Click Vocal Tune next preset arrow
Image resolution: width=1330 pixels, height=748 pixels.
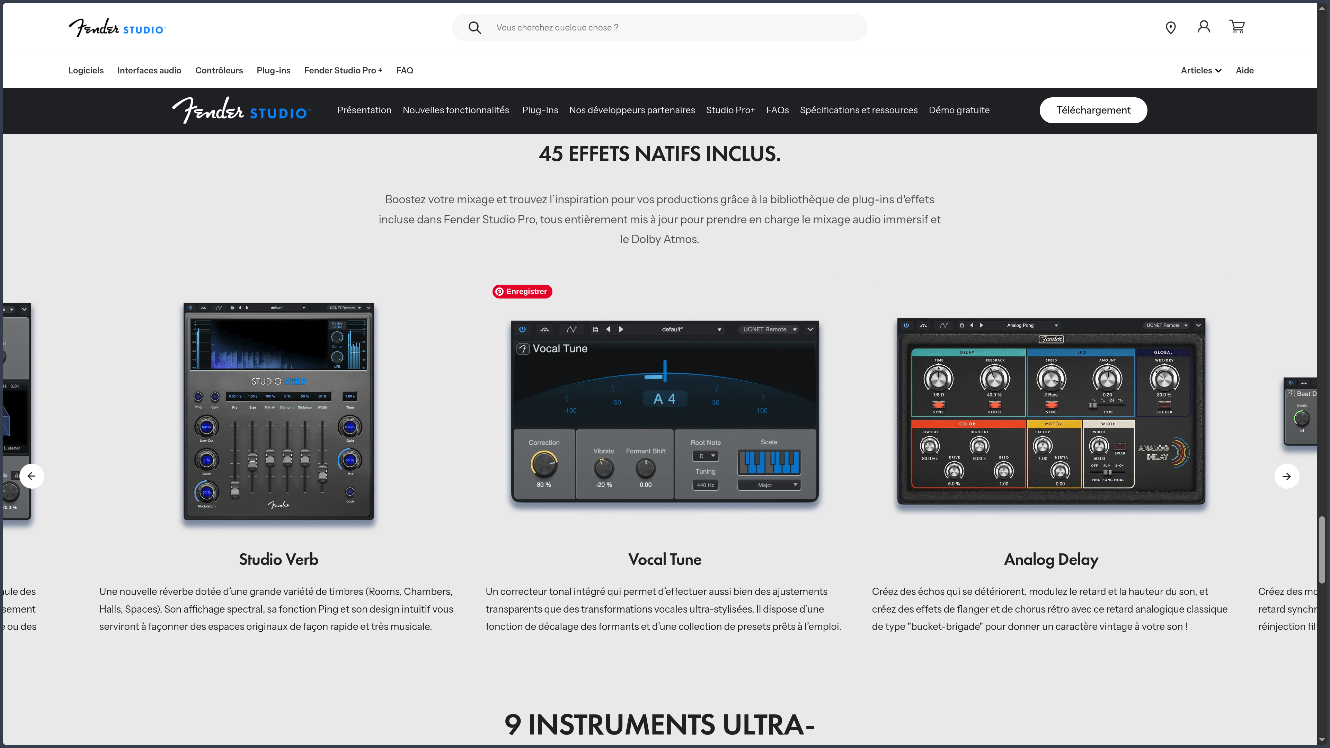(x=621, y=329)
